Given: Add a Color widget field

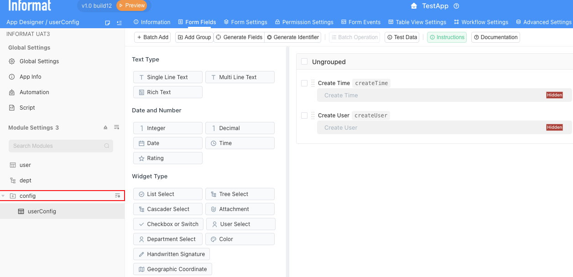Looking at the screenshot, I should [x=240, y=239].
